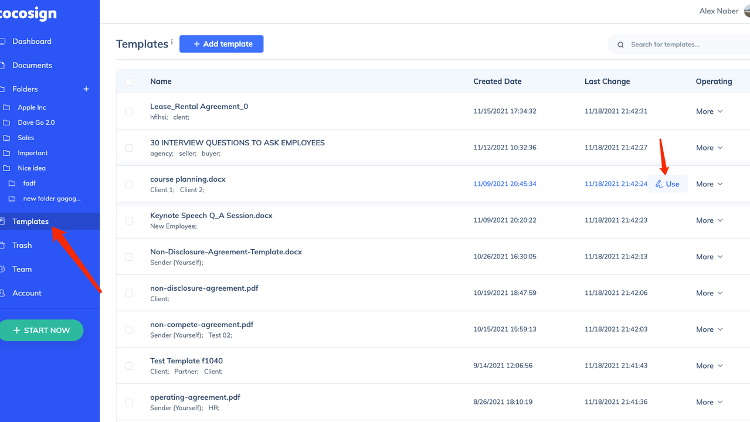
Task: Expand More options for operating-agreement.pdf
Action: [709, 402]
